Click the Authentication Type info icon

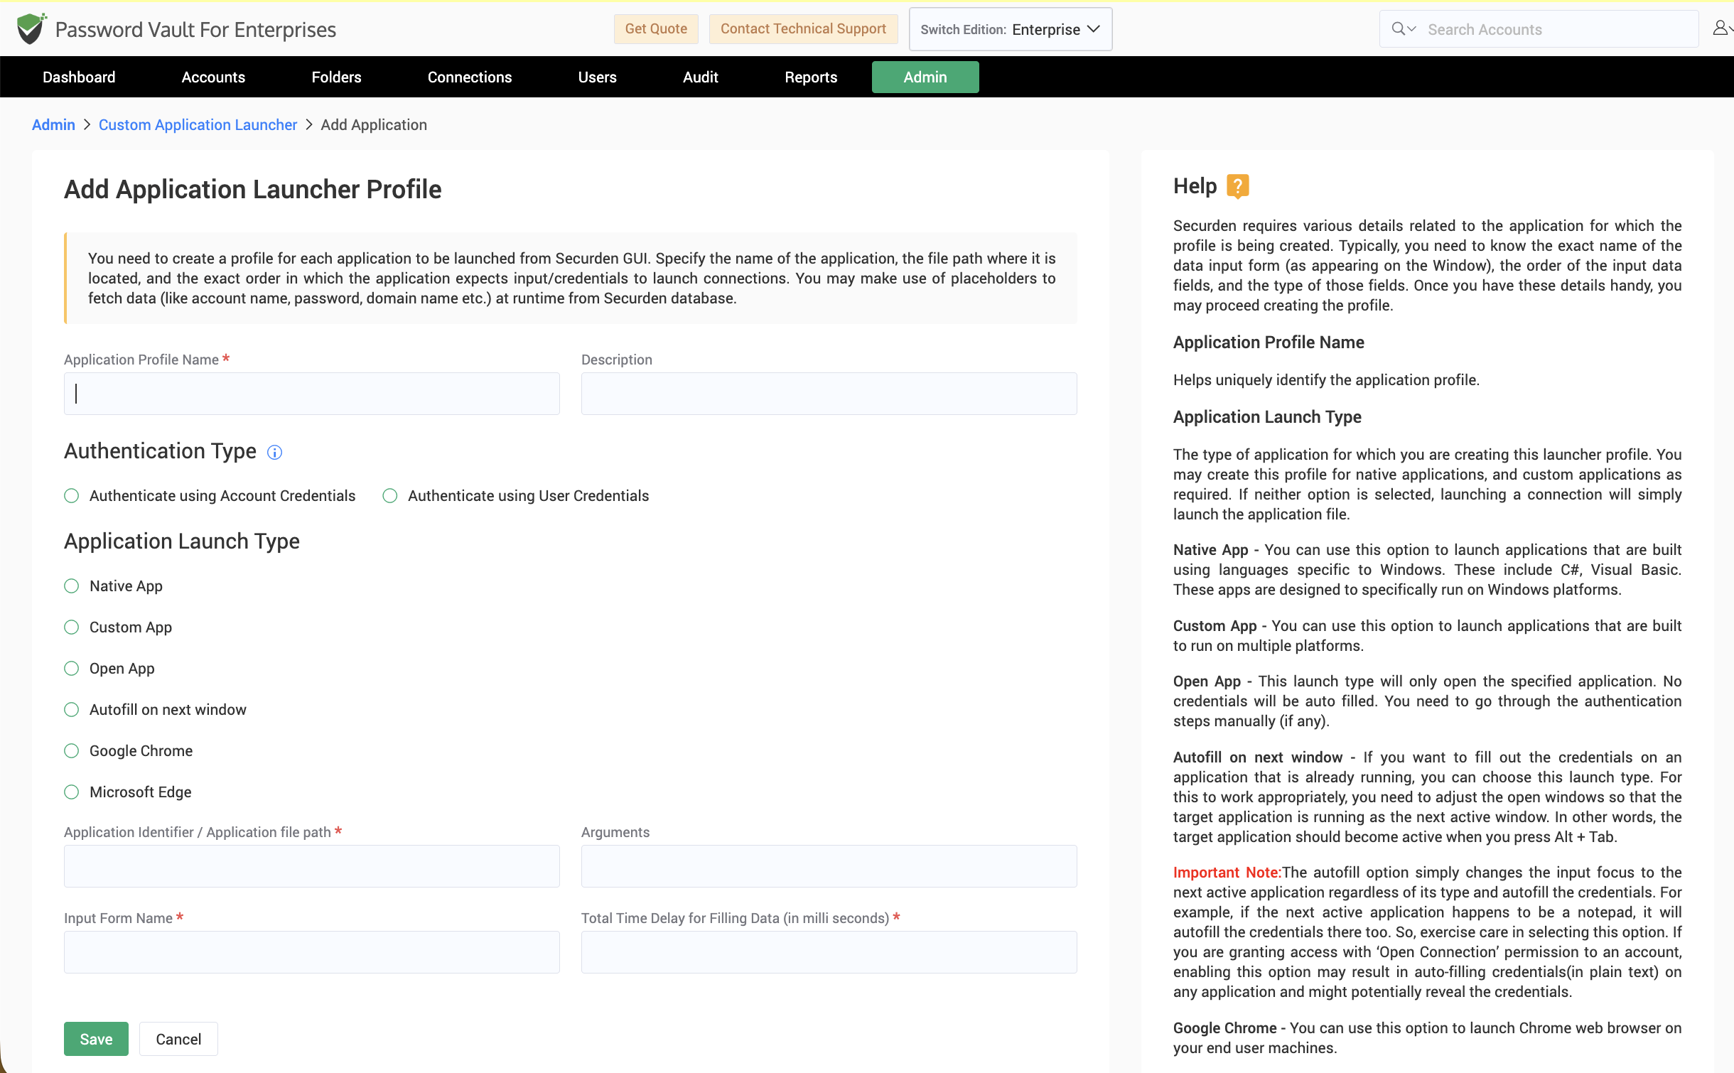tap(274, 453)
